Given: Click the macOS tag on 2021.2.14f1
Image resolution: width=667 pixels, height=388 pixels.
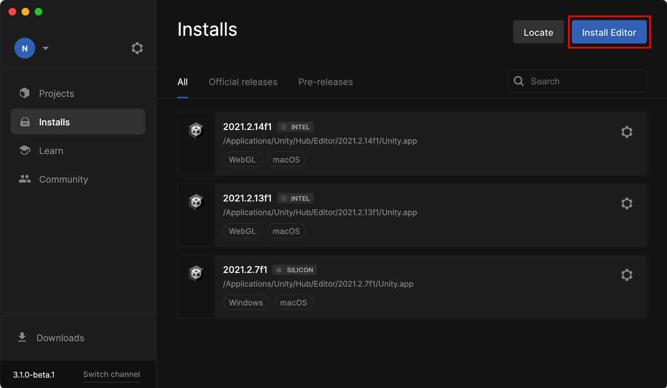Looking at the screenshot, I should (x=287, y=160).
